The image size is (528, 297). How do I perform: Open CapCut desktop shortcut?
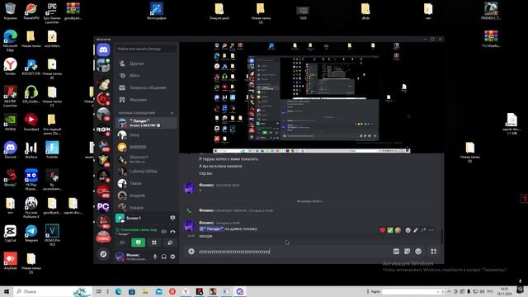click(10, 233)
